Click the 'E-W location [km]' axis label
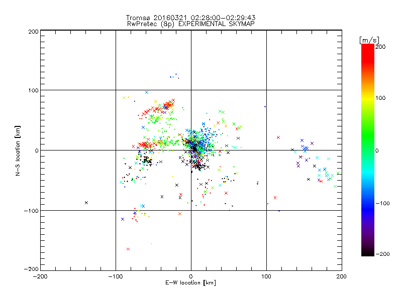 (x=190, y=283)
